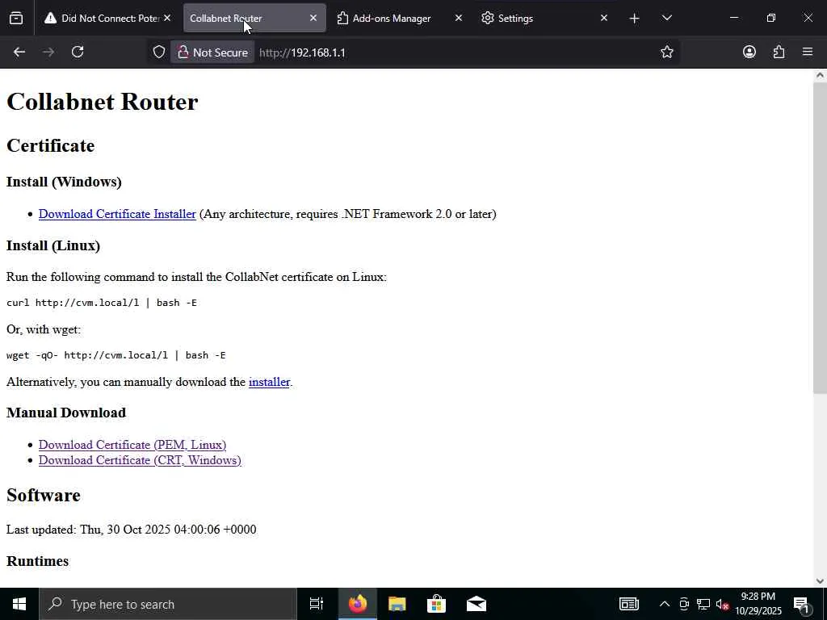827x620 pixels.
Task: List all tabs dropdown
Action: pyautogui.click(x=666, y=19)
